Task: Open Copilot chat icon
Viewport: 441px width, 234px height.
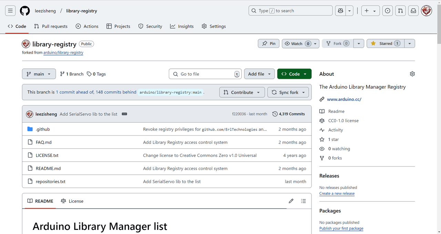Action: pos(340,11)
